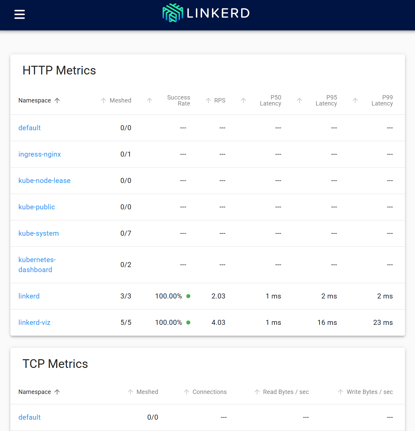Screen dimensions: 415x431
Task: Open the linkerd namespace link
Action: click(x=29, y=296)
